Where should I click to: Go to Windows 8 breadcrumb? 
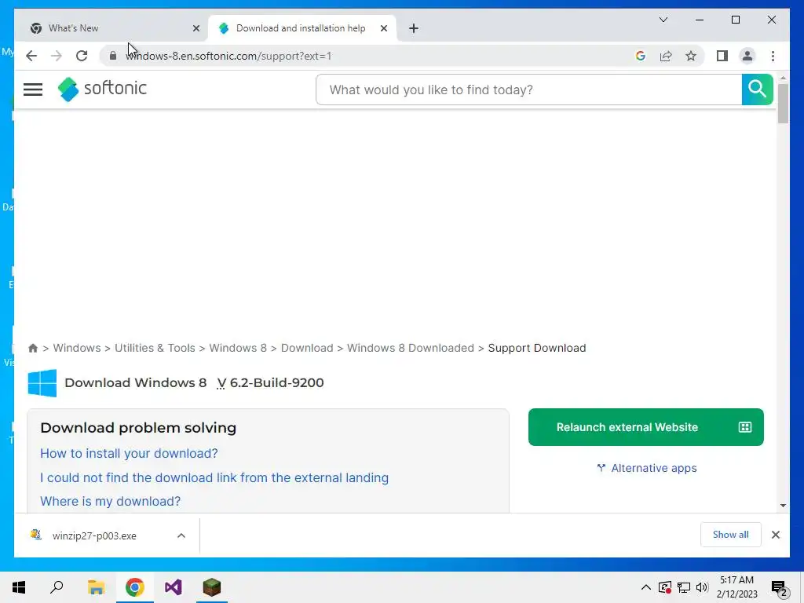tap(238, 348)
